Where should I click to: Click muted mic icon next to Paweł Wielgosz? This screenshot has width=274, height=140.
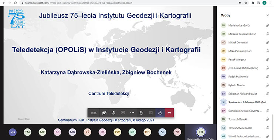267,60
